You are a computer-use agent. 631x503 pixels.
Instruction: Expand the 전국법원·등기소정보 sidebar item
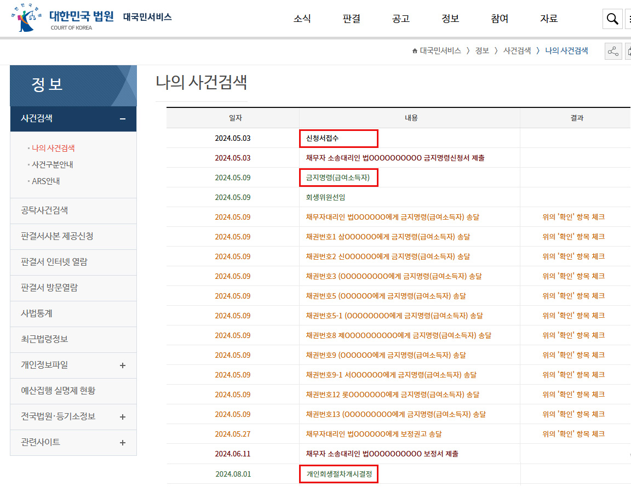click(x=123, y=417)
